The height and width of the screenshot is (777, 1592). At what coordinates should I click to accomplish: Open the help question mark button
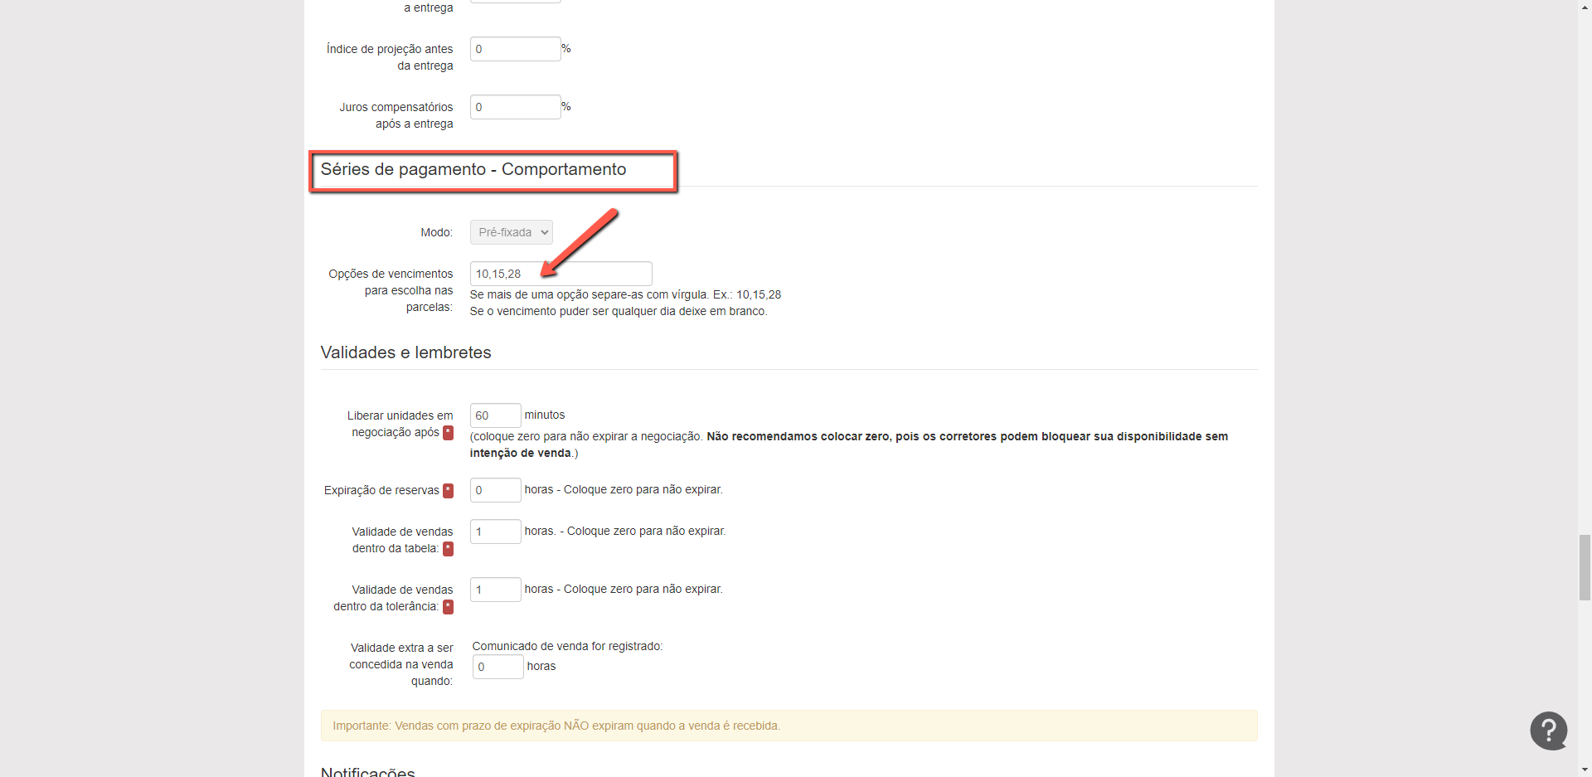coord(1548,731)
